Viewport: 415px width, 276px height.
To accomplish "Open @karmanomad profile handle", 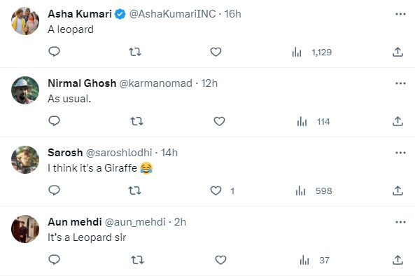I will pos(155,83).
